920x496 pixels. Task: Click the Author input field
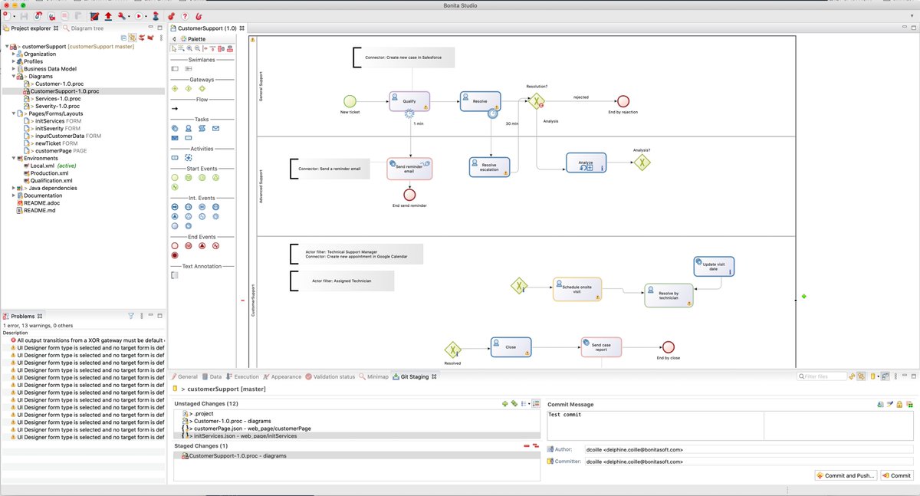[x=749, y=449]
